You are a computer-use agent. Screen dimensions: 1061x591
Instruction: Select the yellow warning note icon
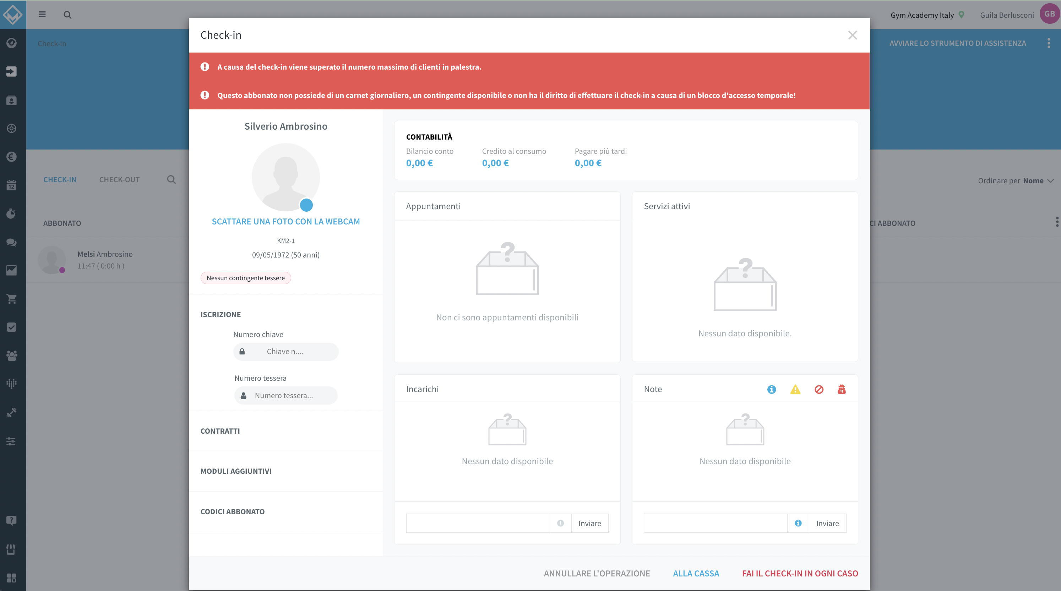click(795, 389)
